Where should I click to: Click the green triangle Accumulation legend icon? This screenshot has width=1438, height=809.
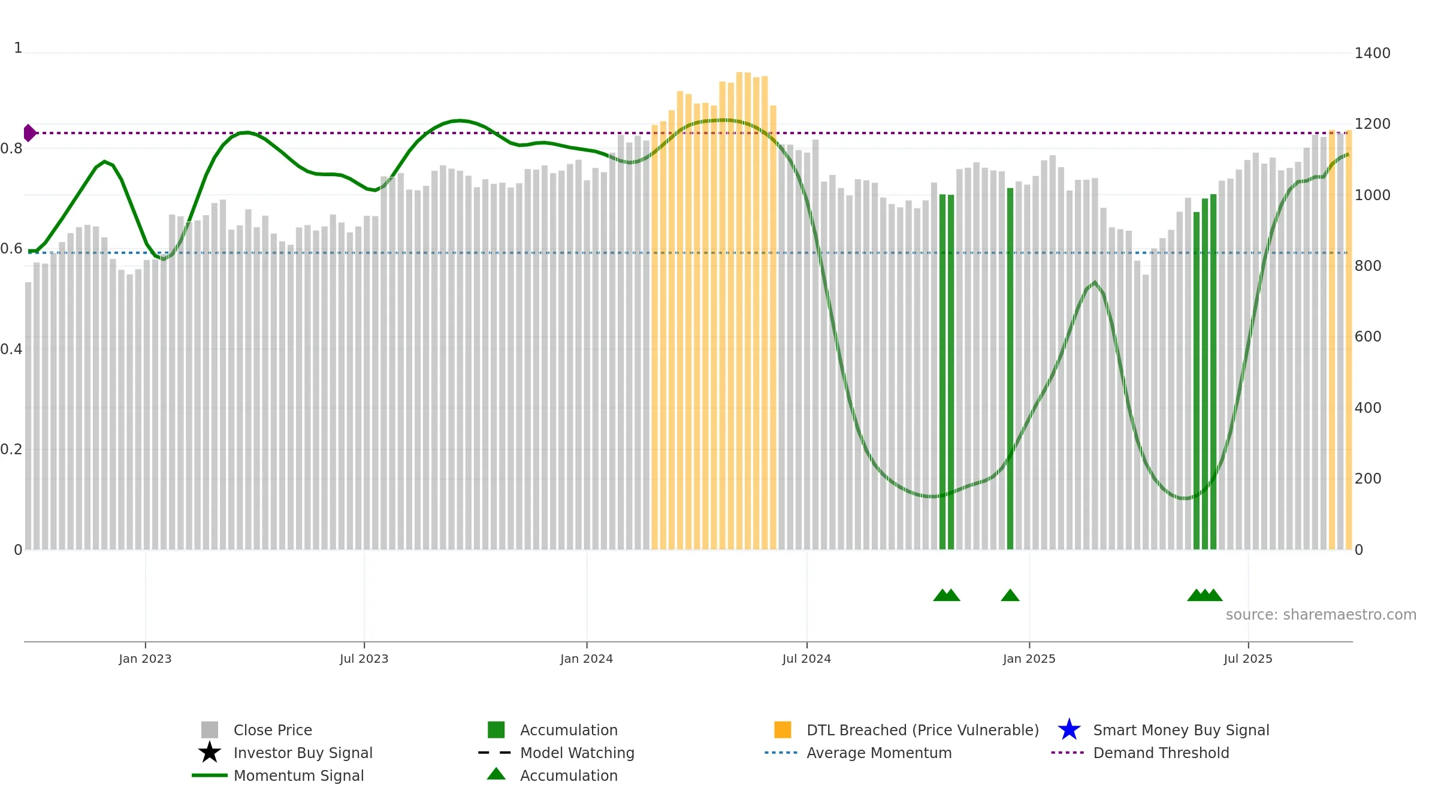[x=496, y=774]
